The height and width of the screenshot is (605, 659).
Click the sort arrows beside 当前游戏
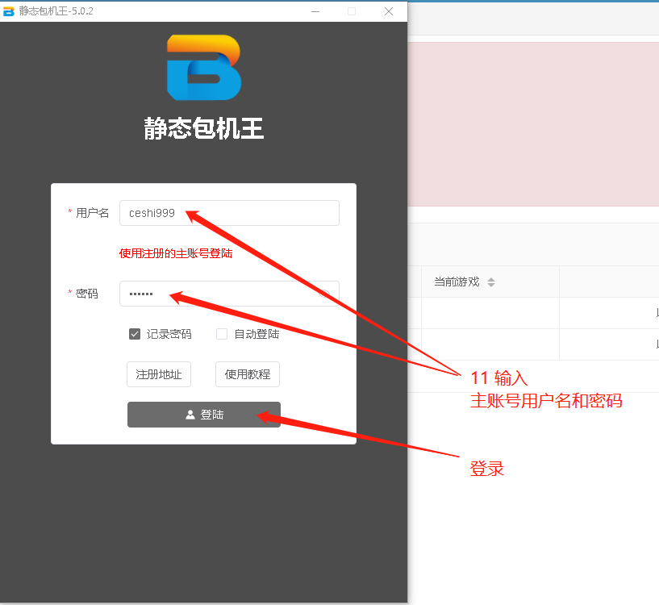[x=491, y=282]
